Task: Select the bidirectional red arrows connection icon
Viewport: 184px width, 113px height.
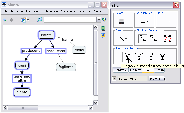Action: (x=168, y=39)
